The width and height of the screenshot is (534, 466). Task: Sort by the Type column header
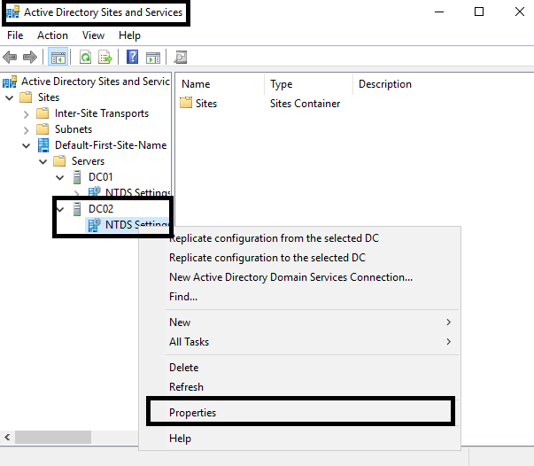tap(308, 84)
